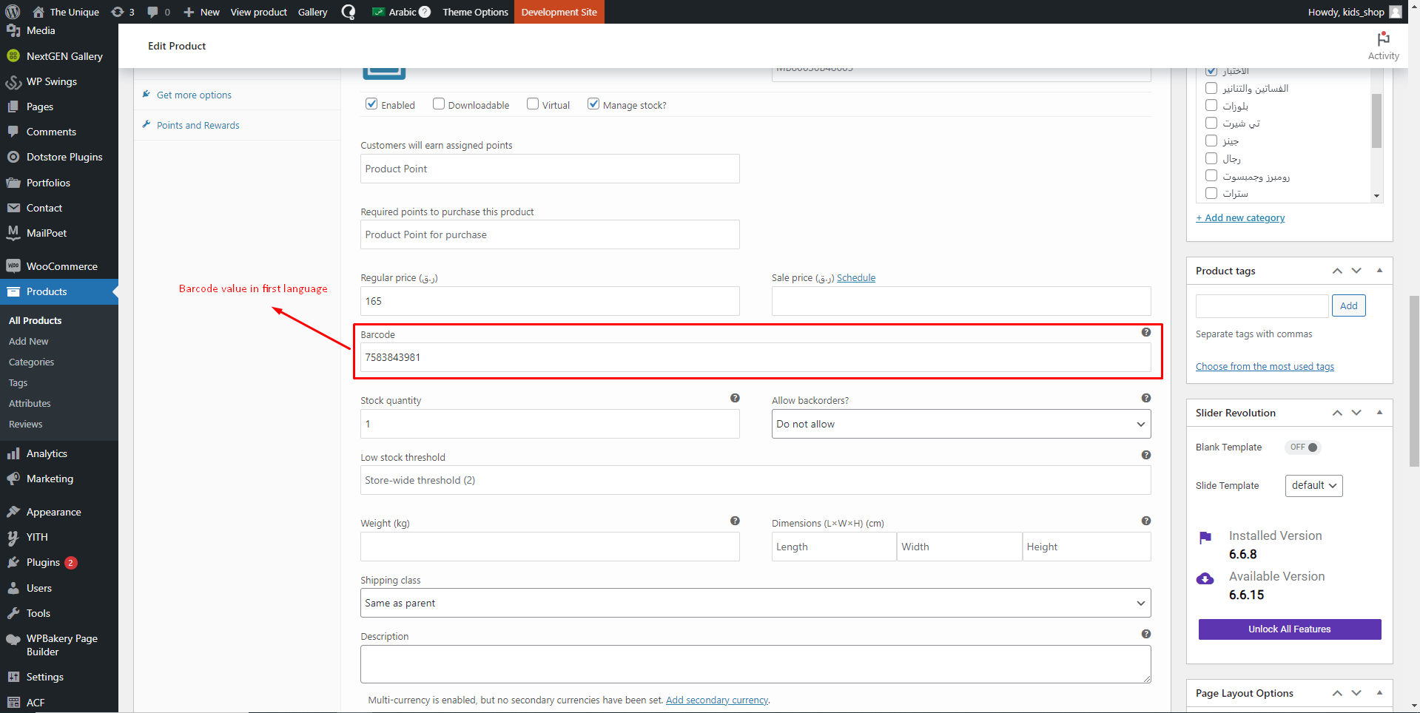This screenshot has height=713, width=1420.
Task: Open the updates icon showing 3
Action: coord(123,12)
